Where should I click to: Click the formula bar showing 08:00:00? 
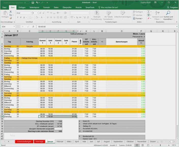(102, 27)
